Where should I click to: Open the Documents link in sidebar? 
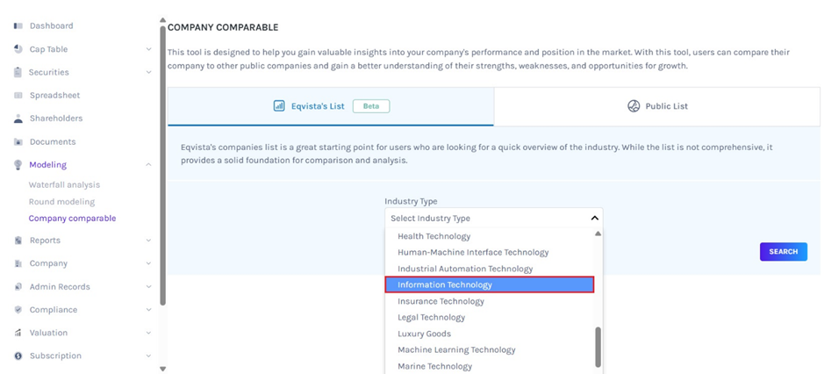[53, 141]
